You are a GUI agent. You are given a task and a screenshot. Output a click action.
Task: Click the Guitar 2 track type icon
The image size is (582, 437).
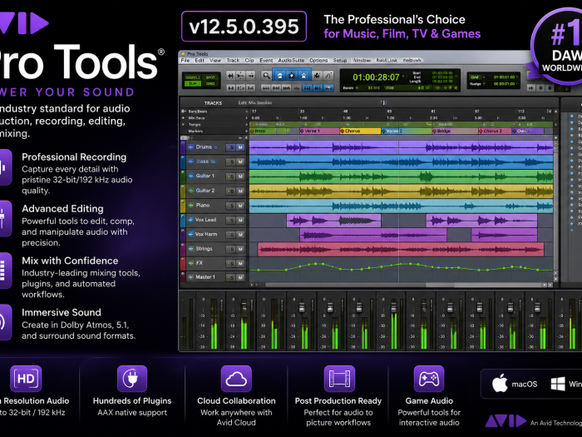coord(190,191)
